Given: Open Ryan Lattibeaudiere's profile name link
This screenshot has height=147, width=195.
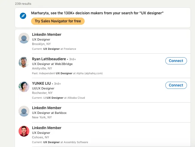Looking at the screenshot, I should [49, 59].
